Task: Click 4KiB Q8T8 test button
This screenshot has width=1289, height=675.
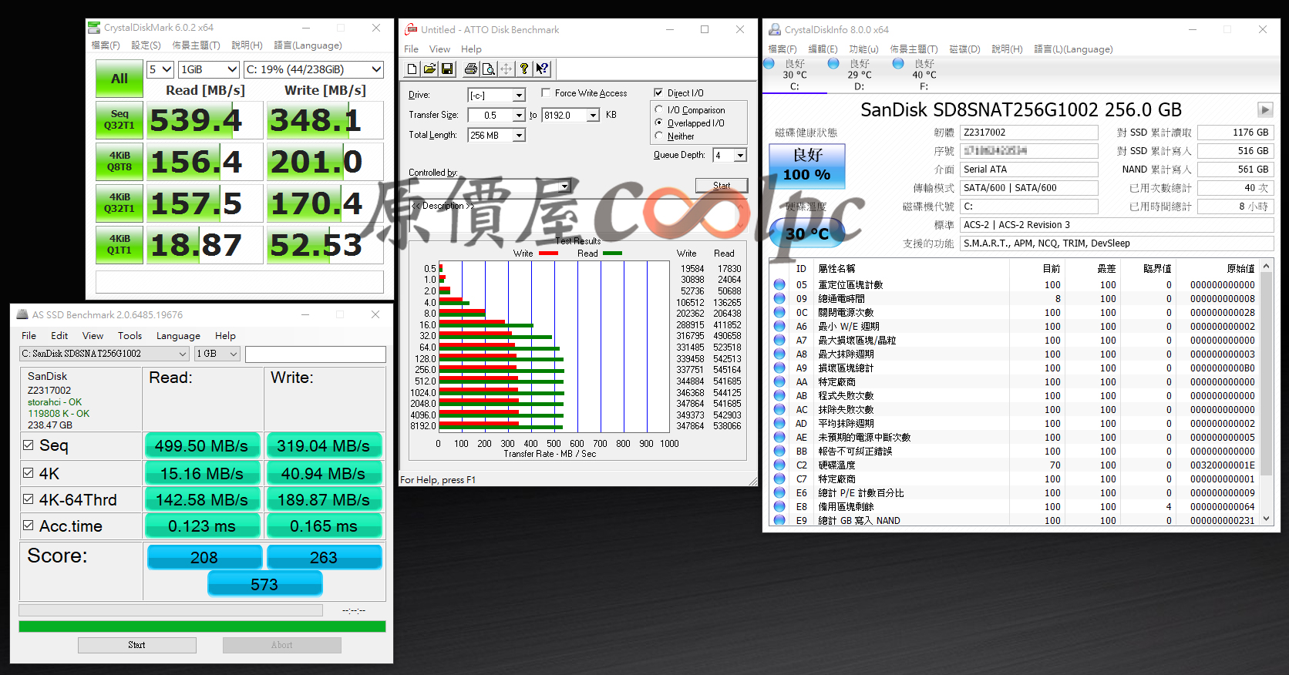Action: point(119,161)
